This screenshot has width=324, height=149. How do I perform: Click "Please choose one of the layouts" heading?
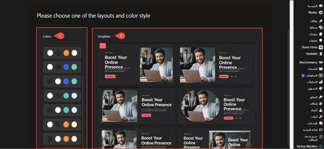94,16
